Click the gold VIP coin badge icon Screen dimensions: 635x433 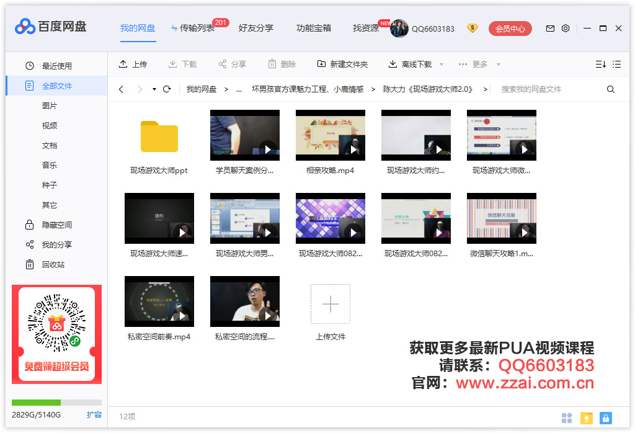472,28
